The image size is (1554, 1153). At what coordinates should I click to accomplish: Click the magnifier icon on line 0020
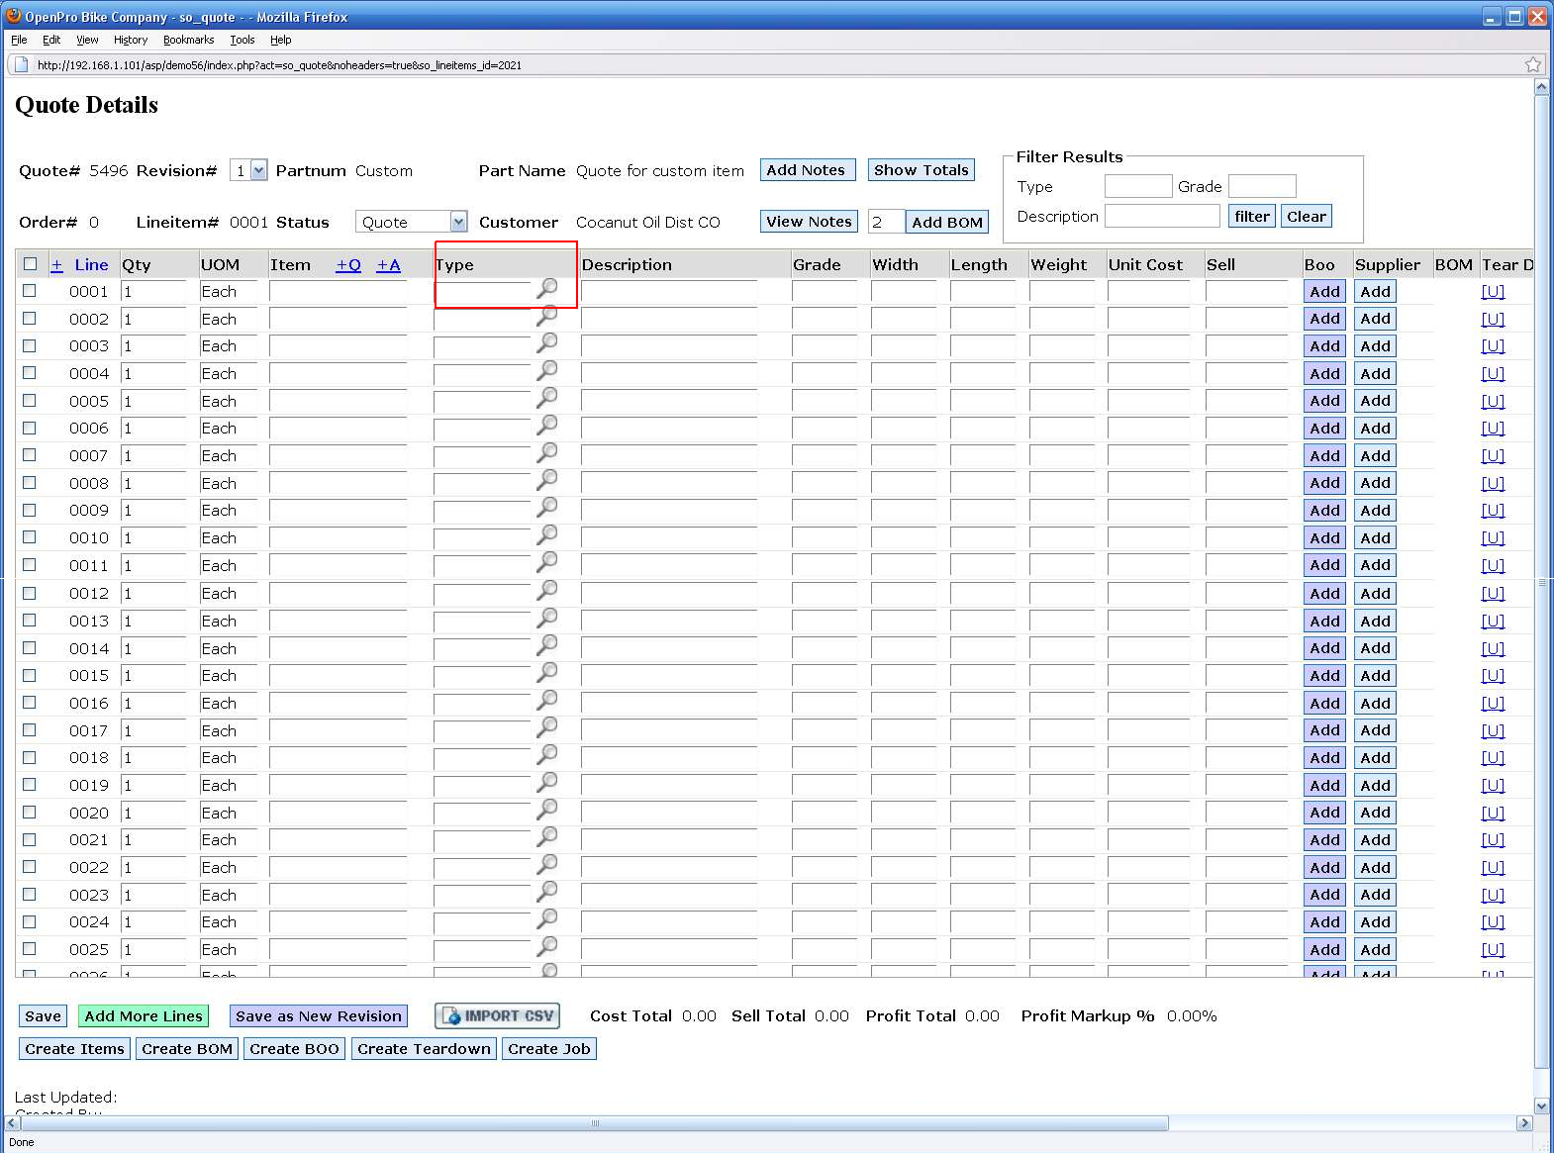[546, 810]
